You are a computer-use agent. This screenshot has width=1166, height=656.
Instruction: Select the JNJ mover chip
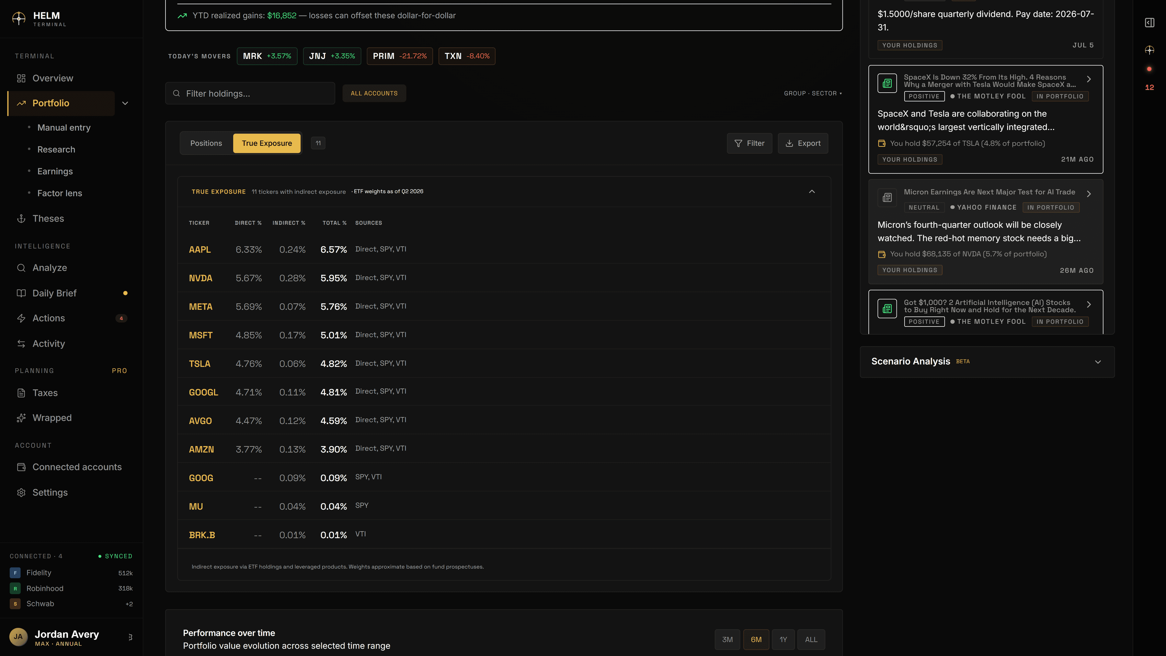pos(332,56)
